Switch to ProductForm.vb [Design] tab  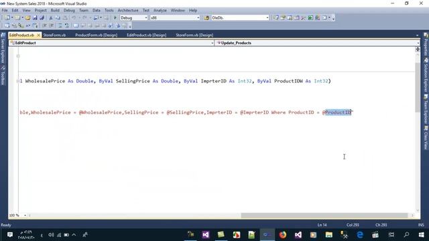coord(96,35)
